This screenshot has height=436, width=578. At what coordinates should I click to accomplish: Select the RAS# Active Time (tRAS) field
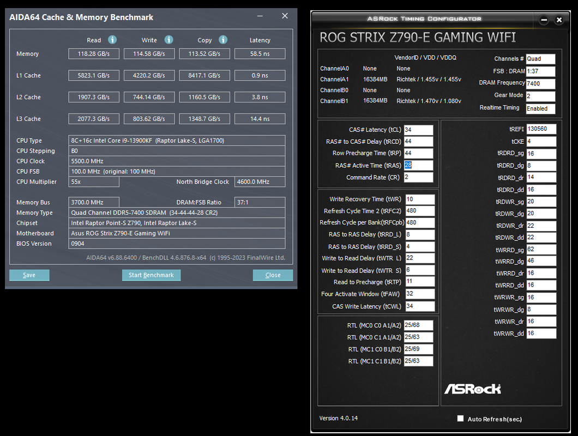418,165
